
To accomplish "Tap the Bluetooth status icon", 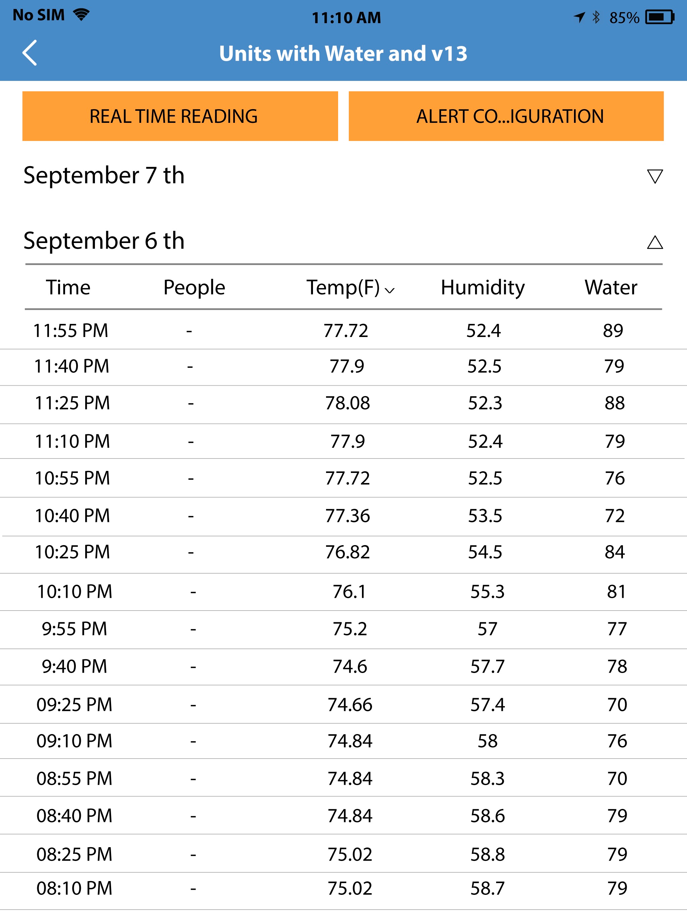I will click(x=596, y=17).
